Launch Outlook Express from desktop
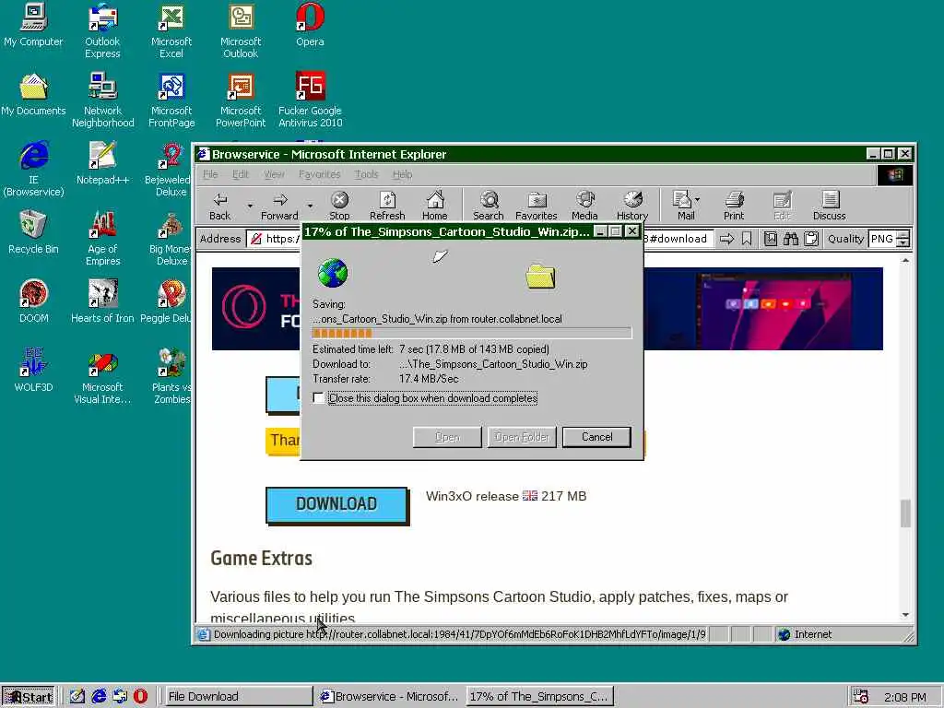This screenshot has width=944, height=708. pos(102,30)
